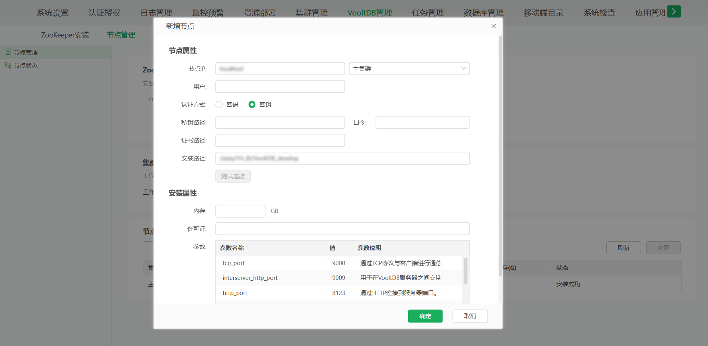708x346 pixels.
Task: Click the 确定 confirm button
Action: click(x=425, y=316)
